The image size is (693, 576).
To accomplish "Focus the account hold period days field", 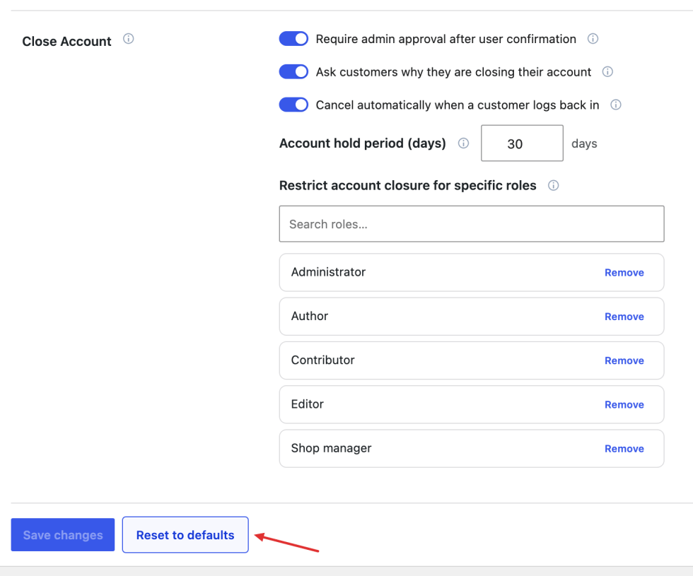I will tap(522, 143).
